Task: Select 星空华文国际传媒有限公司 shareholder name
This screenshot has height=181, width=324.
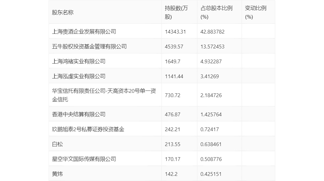Action: click(84, 159)
